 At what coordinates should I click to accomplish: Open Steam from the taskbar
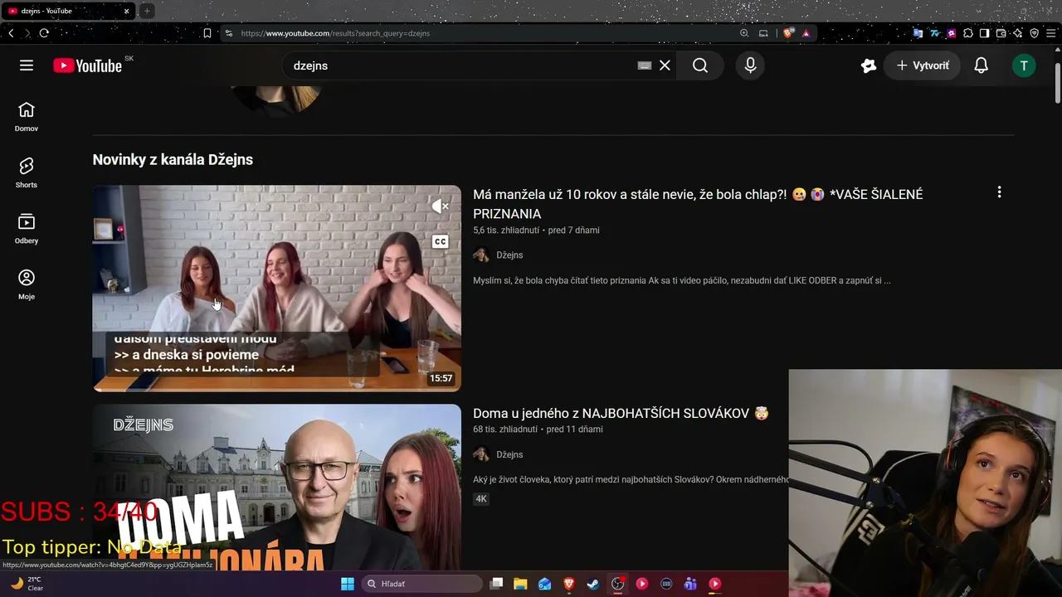(593, 584)
